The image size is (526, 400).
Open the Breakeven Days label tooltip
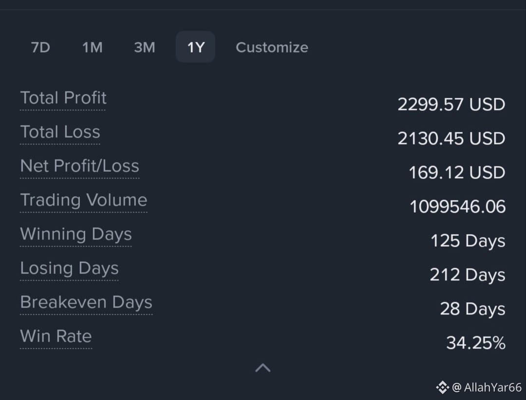(x=86, y=302)
